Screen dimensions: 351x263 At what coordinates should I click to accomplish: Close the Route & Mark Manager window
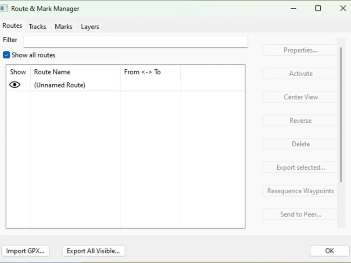(343, 8)
